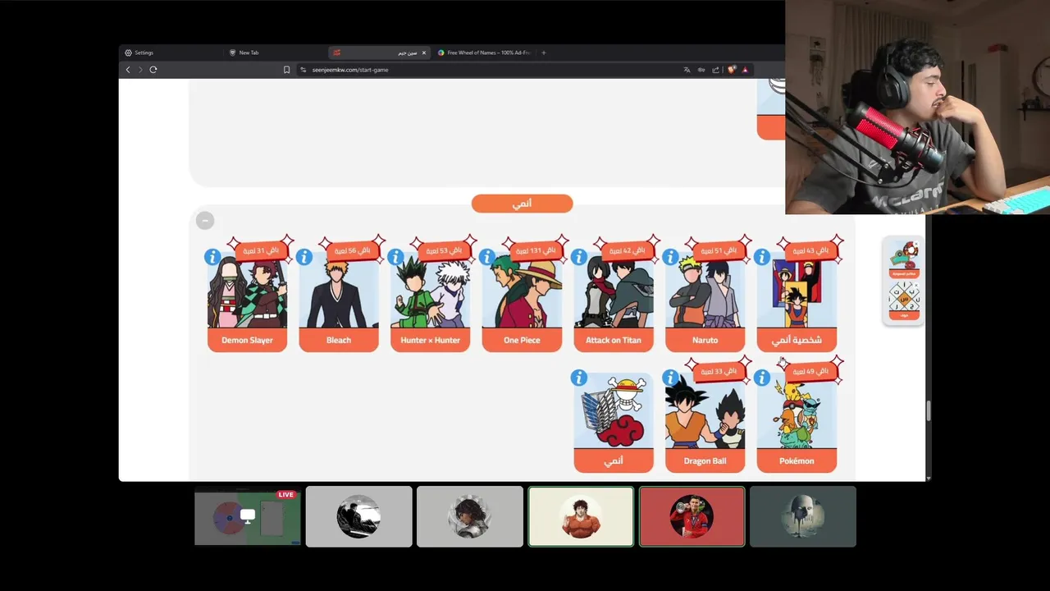Choose the Attack on Titan category
This screenshot has height=591, width=1050.
click(x=614, y=302)
